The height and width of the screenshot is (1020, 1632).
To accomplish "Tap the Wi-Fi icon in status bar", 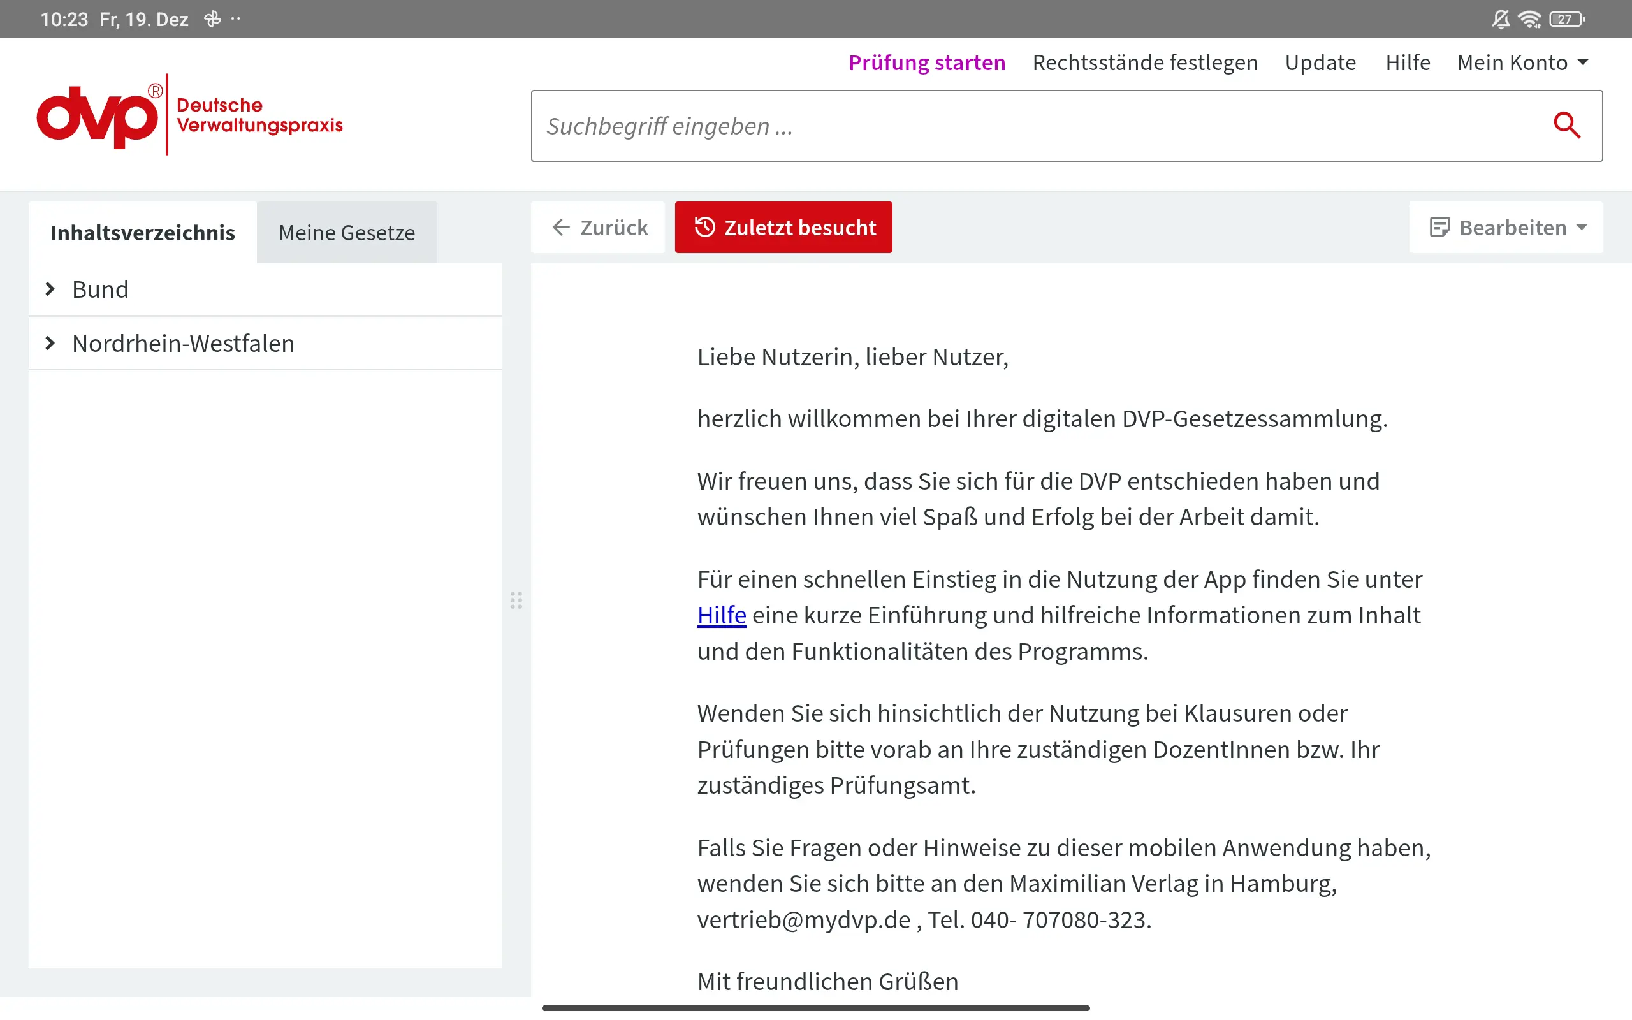I will click(1529, 19).
